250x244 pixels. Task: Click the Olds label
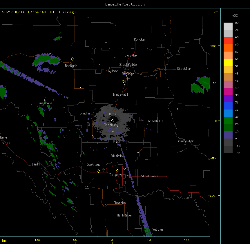[x=113, y=114]
